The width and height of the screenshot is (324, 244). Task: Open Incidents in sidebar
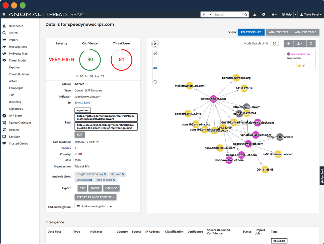tap(15, 102)
